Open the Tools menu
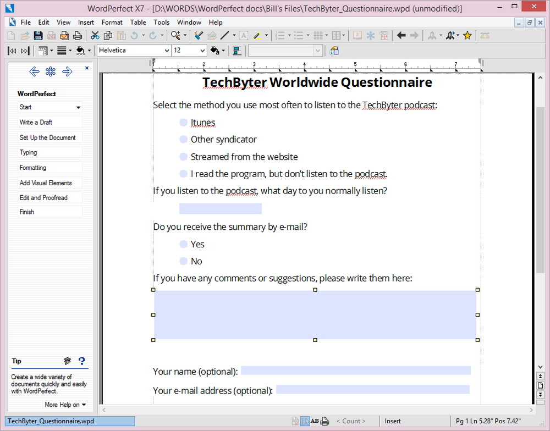This screenshot has height=431, width=550. (161, 22)
